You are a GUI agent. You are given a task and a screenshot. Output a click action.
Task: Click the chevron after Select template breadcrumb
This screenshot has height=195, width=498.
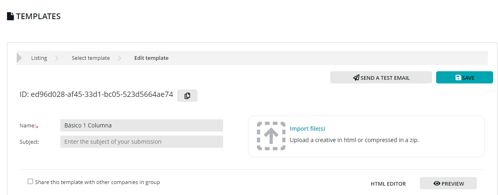point(119,58)
